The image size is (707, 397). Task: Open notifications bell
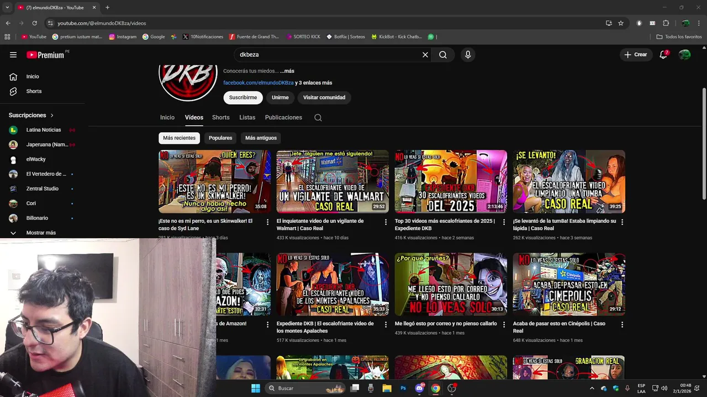point(663,55)
